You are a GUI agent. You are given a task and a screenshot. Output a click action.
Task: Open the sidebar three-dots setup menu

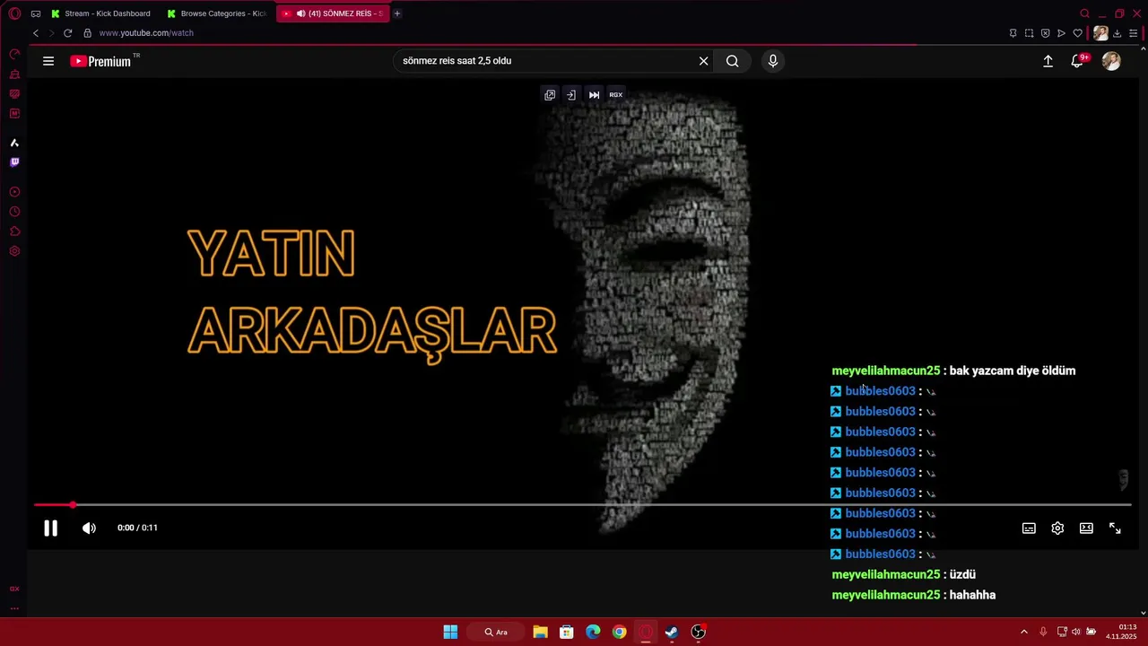click(x=14, y=607)
